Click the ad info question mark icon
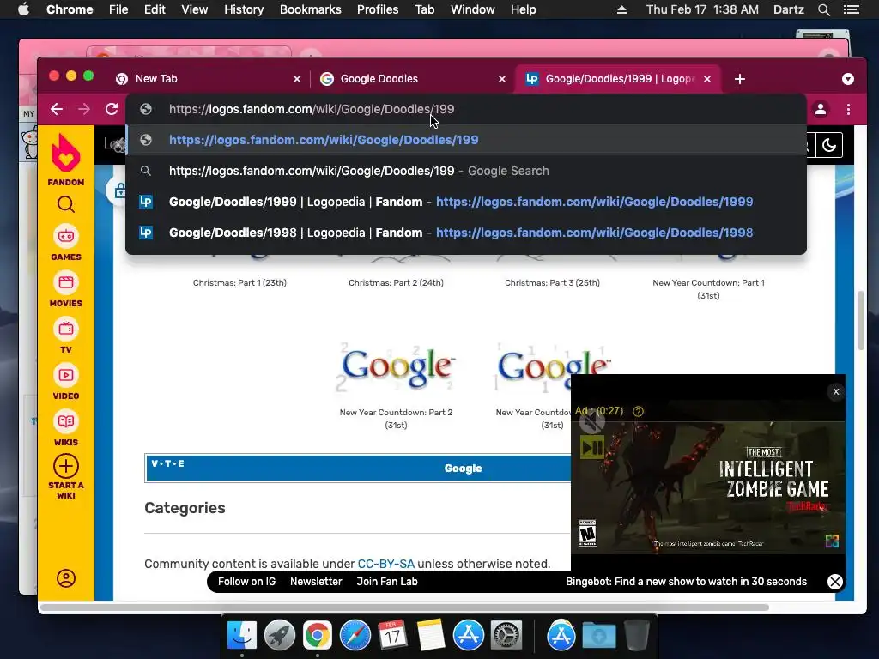This screenshot has width=879, height=659. tap(638, 411)
